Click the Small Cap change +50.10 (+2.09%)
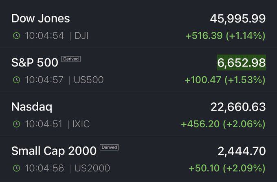Screen dimensions: 277x182 [x=227, y=168]
